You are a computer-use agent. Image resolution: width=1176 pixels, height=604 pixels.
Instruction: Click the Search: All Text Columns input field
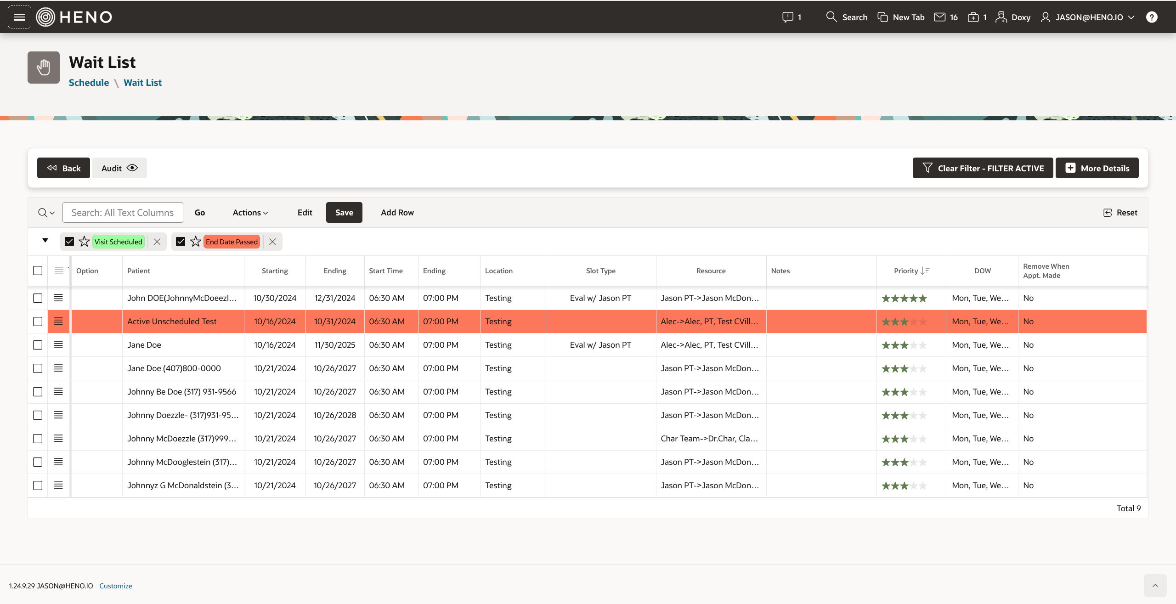pos(123,212)
